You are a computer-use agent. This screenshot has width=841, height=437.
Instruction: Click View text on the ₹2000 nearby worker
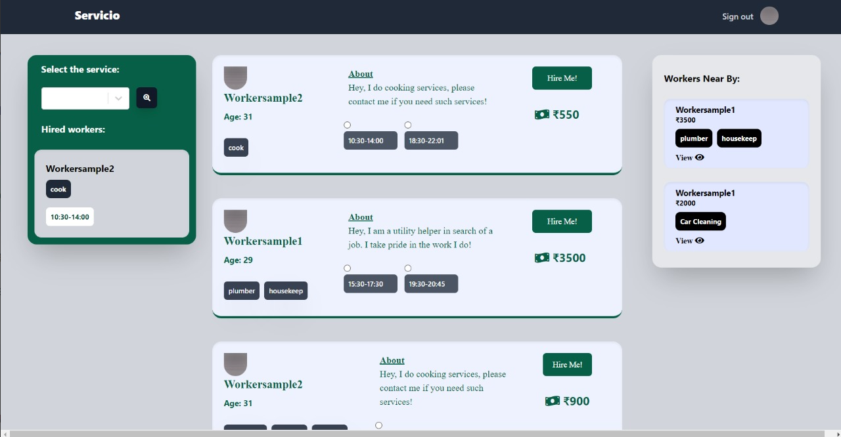[x=684, y=241]
